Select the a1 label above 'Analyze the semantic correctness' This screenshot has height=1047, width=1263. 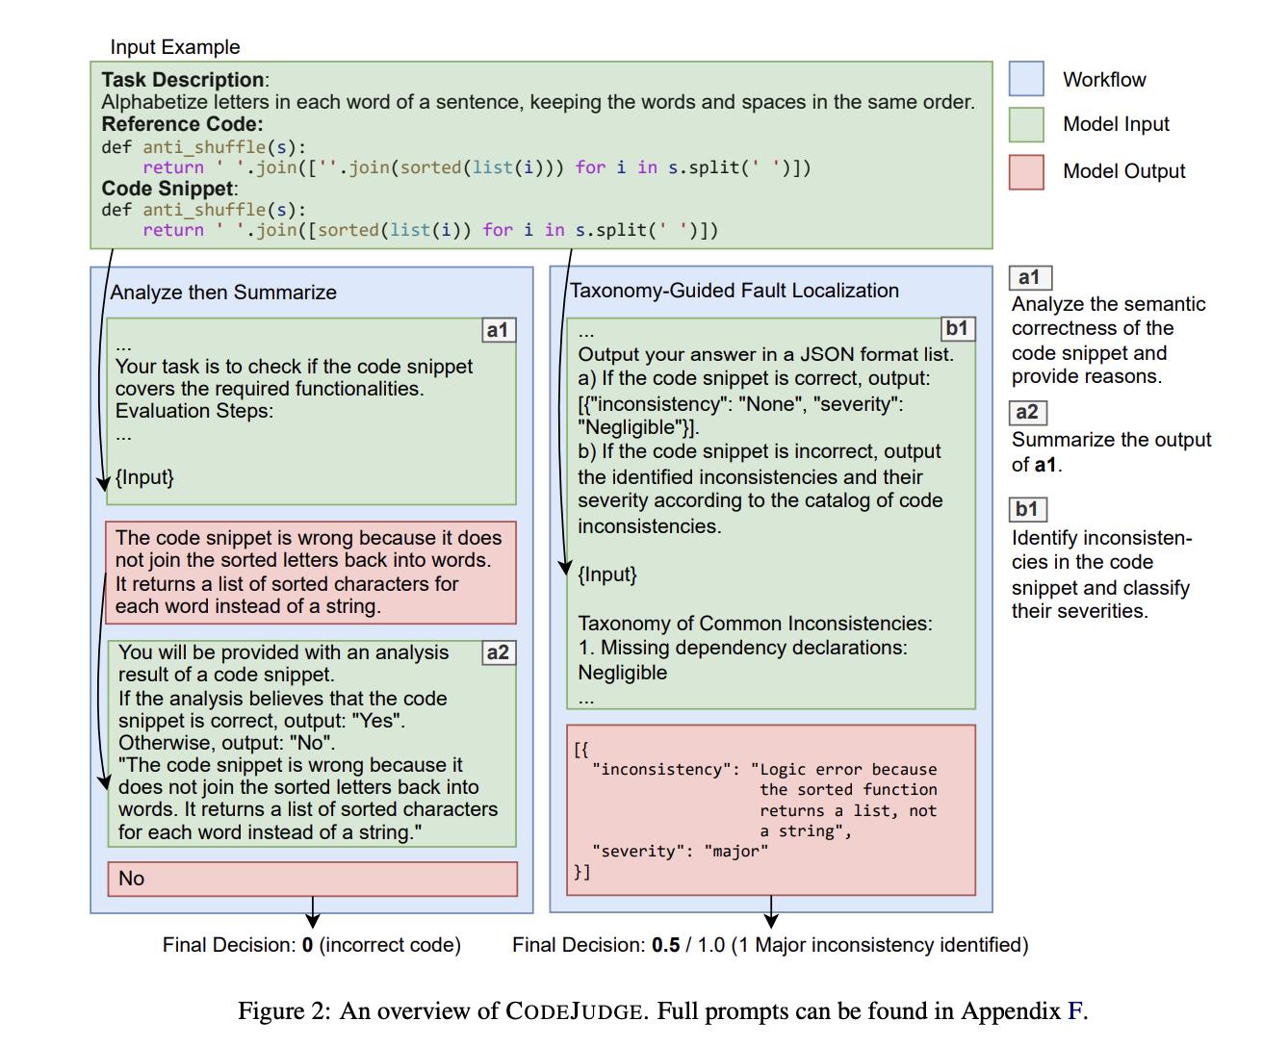pyautogui.click(x=1029, y=278)
